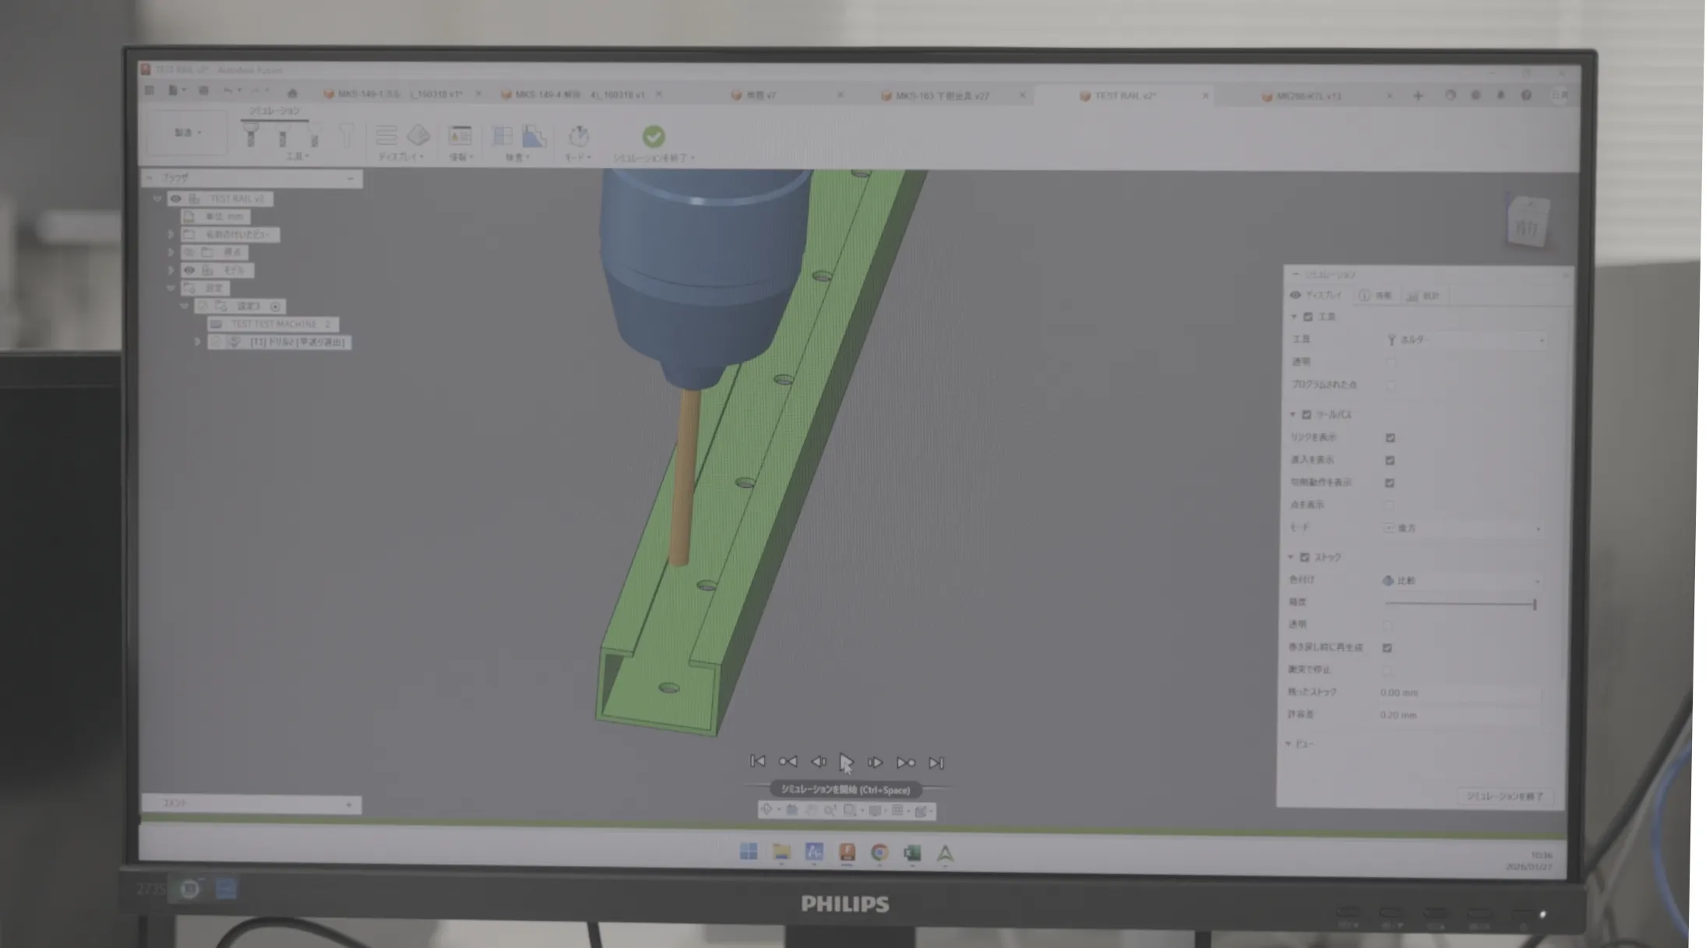This screenshot has height=948, width=1706.
Task: Open the 比較 colorization dropdown
Action: (1462, 581)
